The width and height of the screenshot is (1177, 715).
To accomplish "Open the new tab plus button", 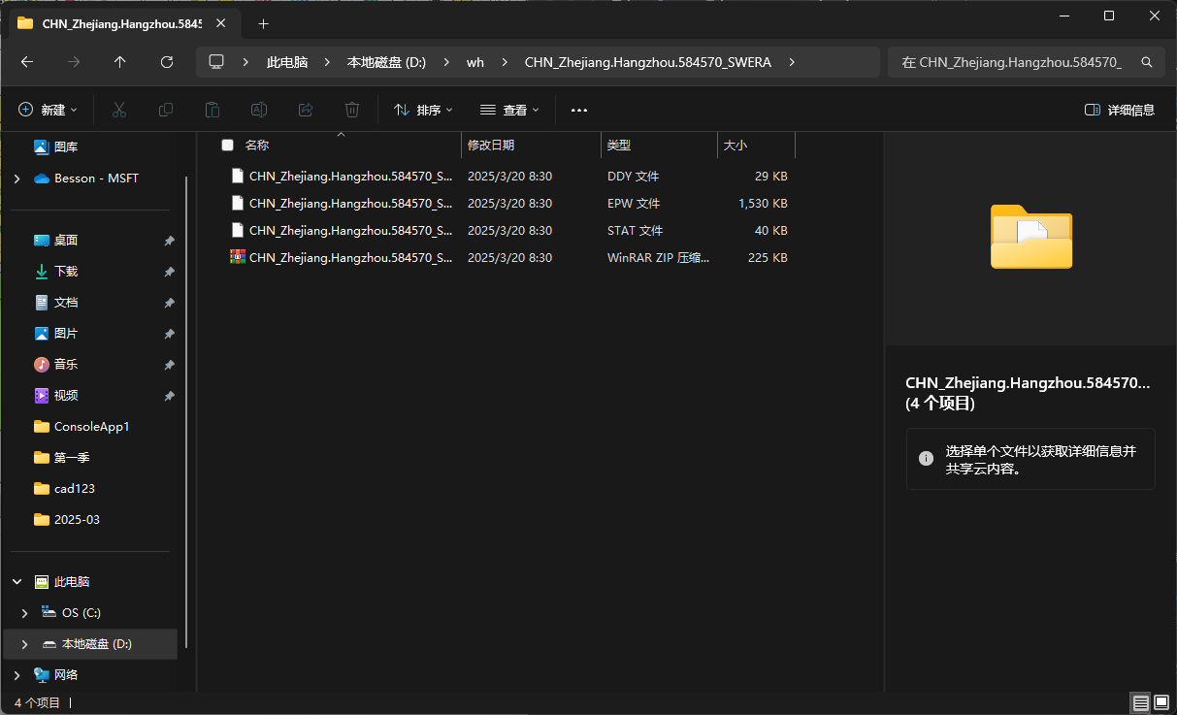I will [x=263, y=23].
